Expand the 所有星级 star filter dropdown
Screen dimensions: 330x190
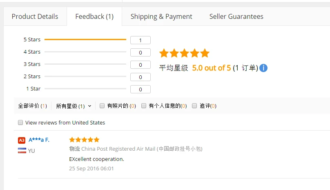point(74,106)
